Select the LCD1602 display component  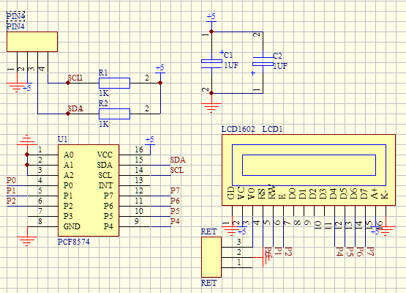coord(309,170)
